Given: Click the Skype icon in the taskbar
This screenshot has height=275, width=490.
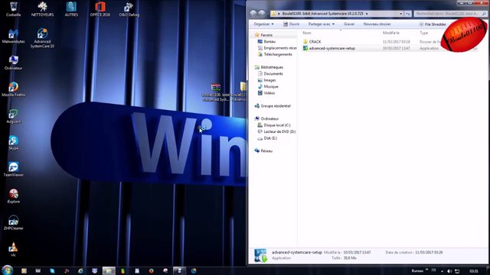Looking at the screenshot, I should pyautogui.click(x=52, y=271).
